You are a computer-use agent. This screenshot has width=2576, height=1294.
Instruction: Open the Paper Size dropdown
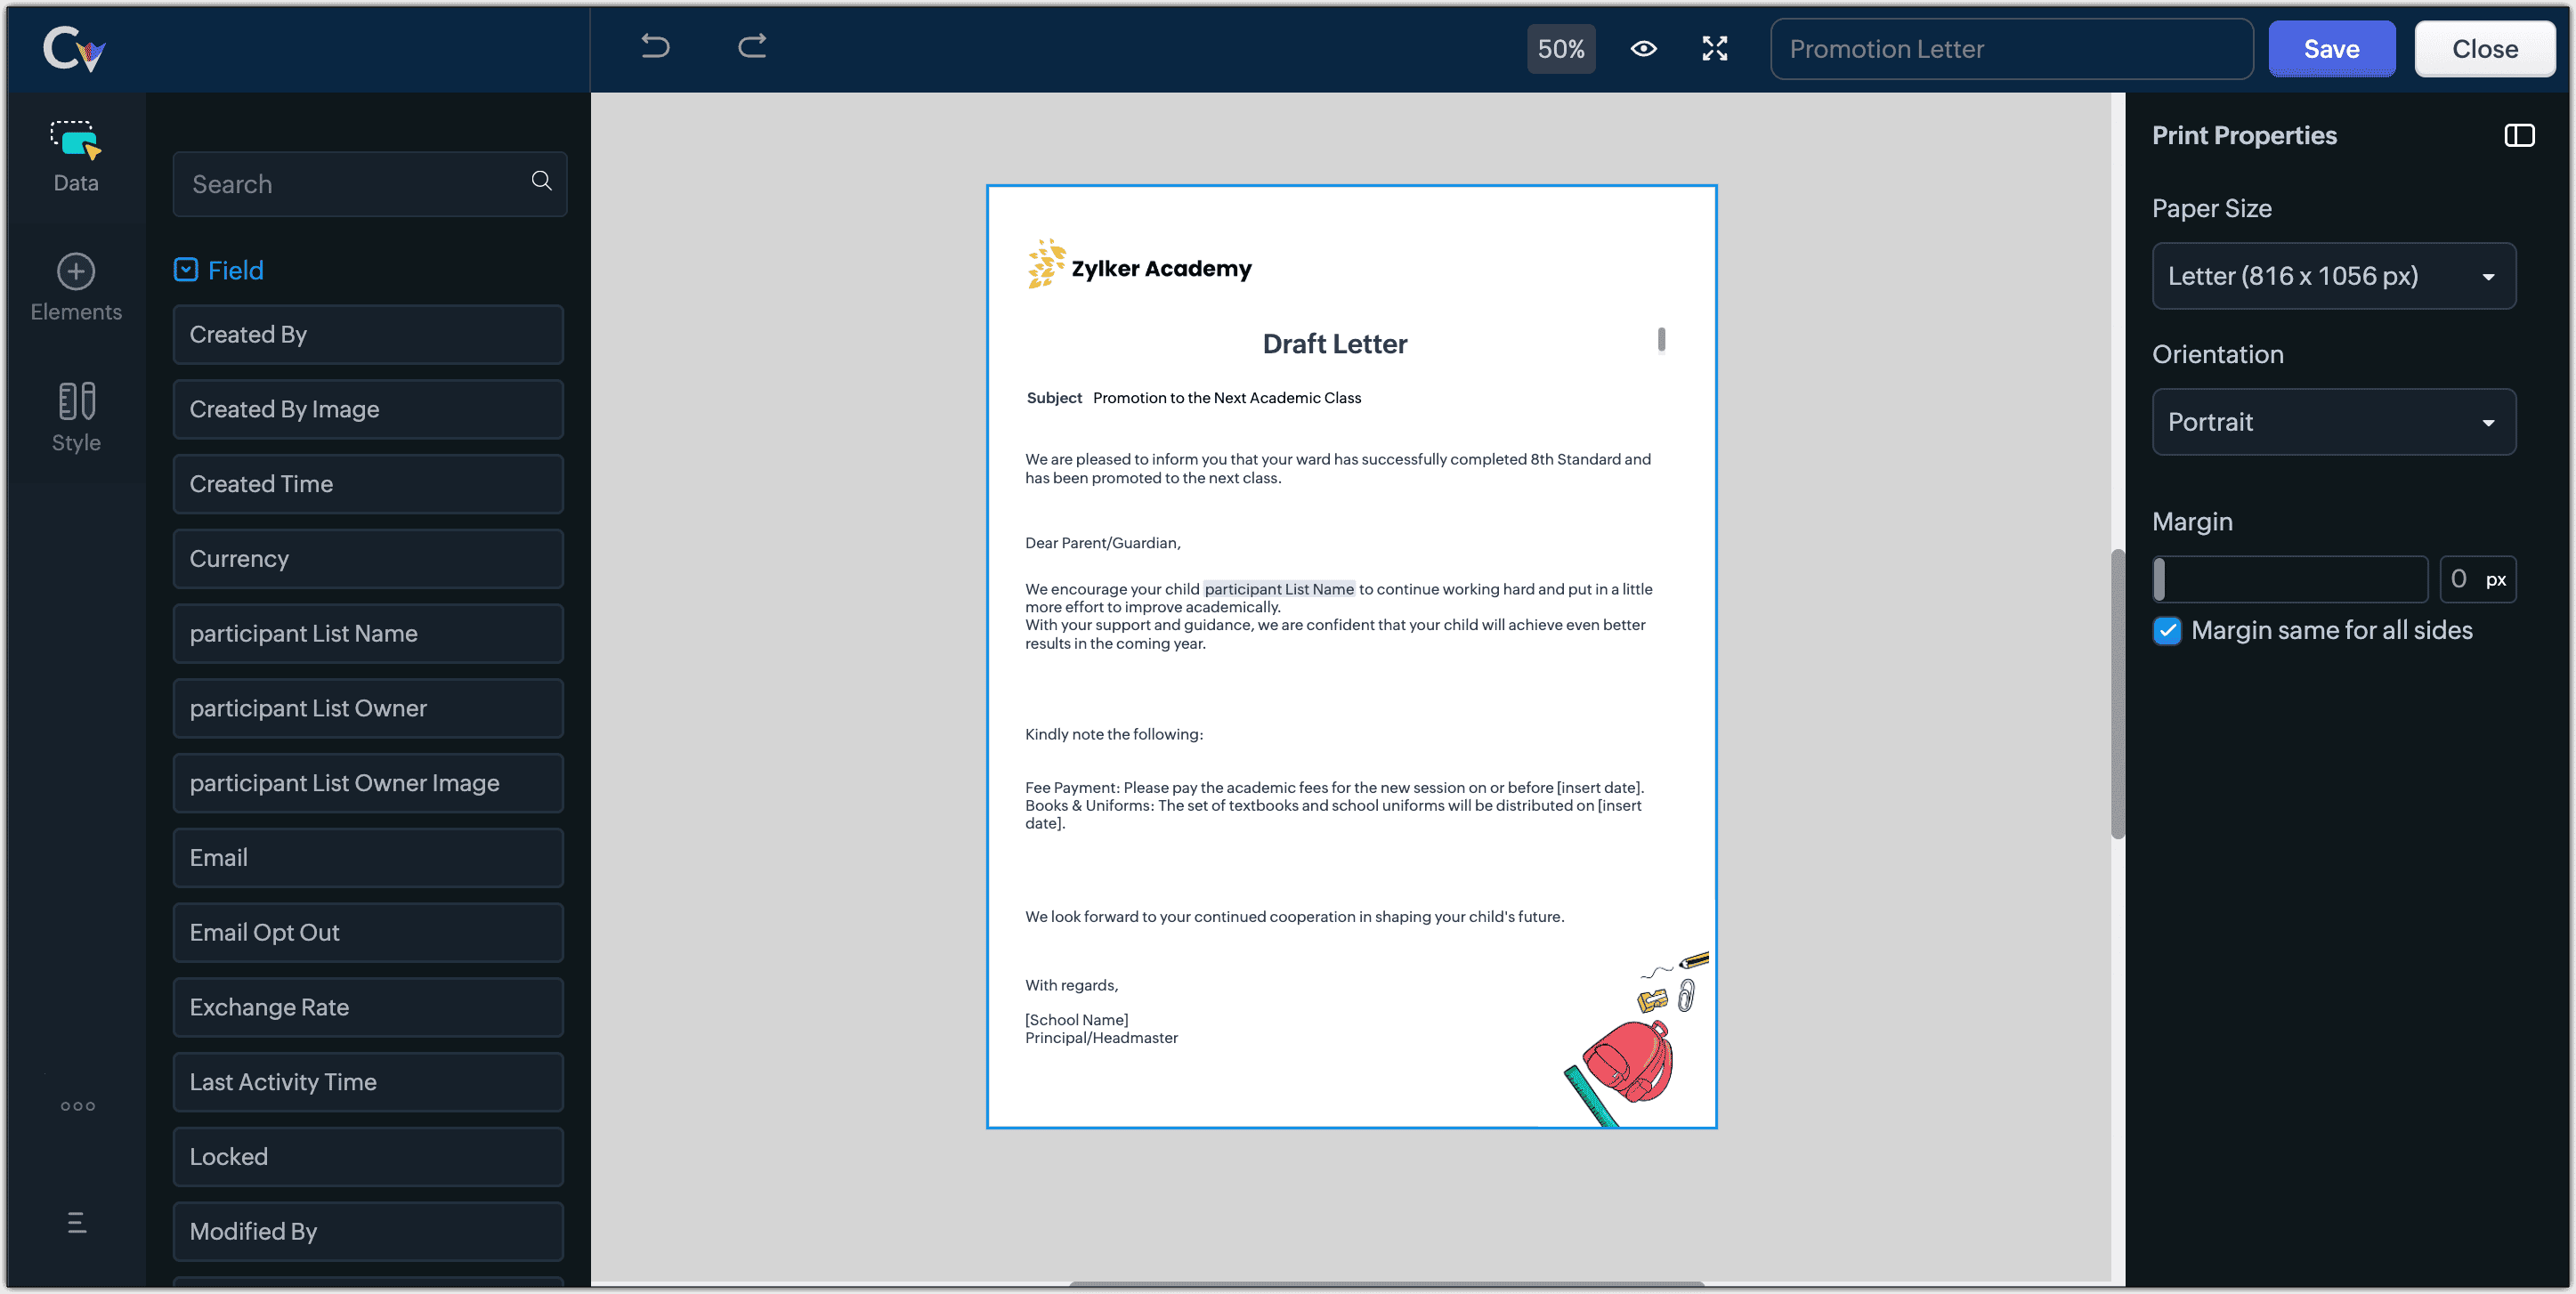(x=2333, y=276)
